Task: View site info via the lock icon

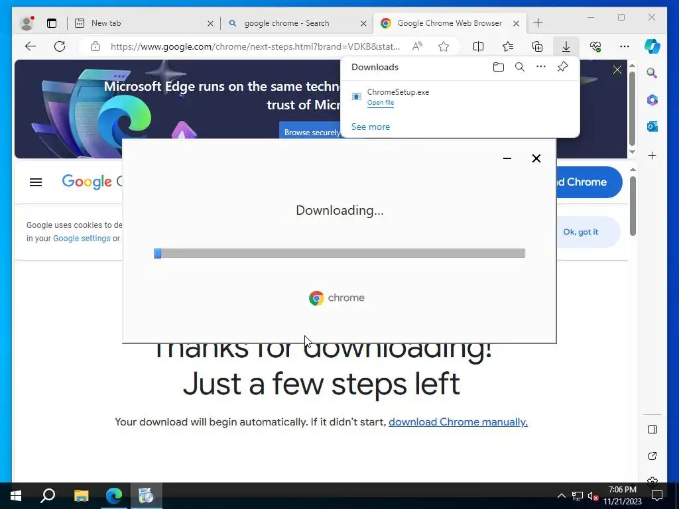Action: tap(95, 46)
